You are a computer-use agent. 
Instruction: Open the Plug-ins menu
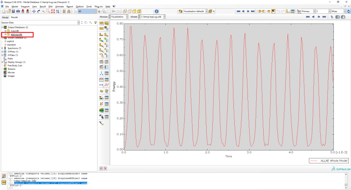tap(99, 7)
